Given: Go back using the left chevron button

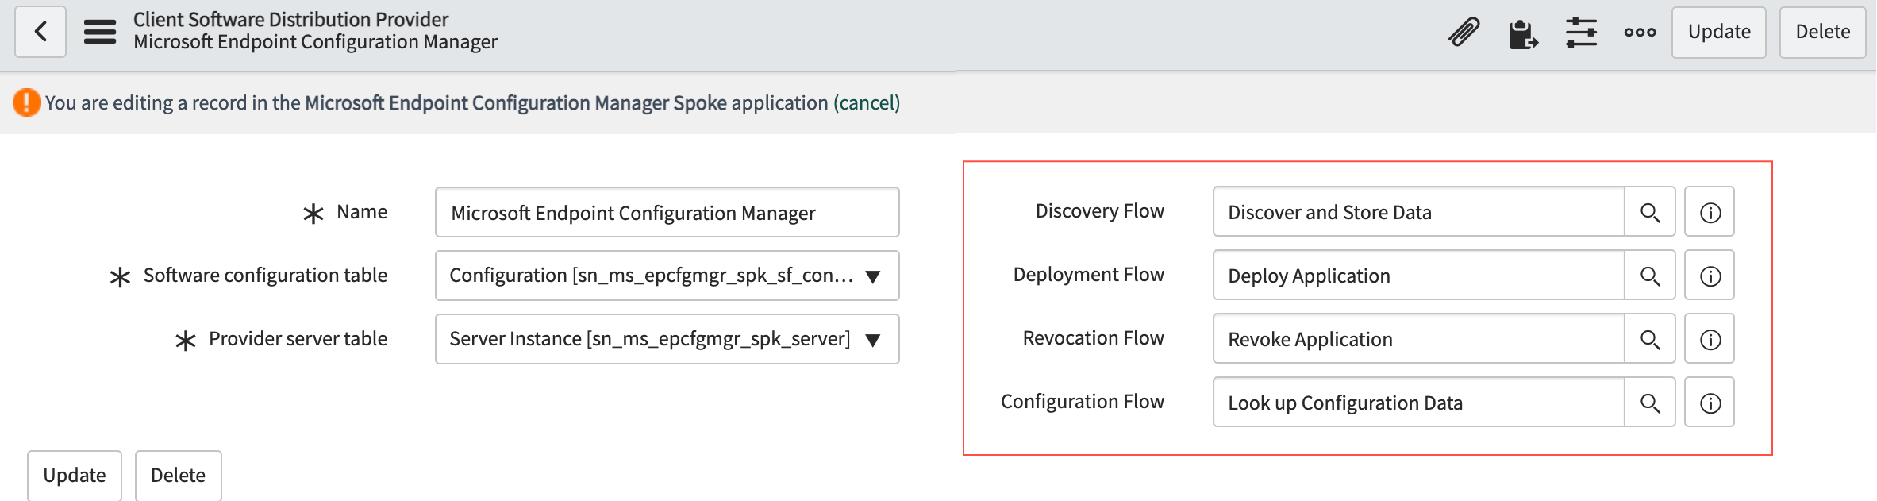Looking at the screenshot, I should [x=40, y=32].
